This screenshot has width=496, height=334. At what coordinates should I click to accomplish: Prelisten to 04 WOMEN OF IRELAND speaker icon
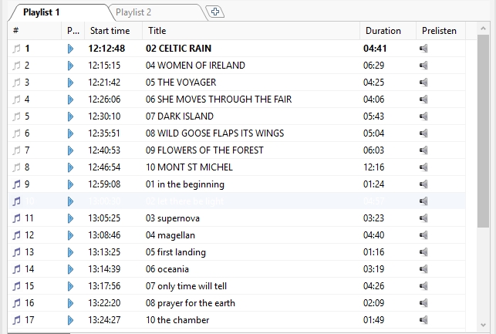[423, 66]
